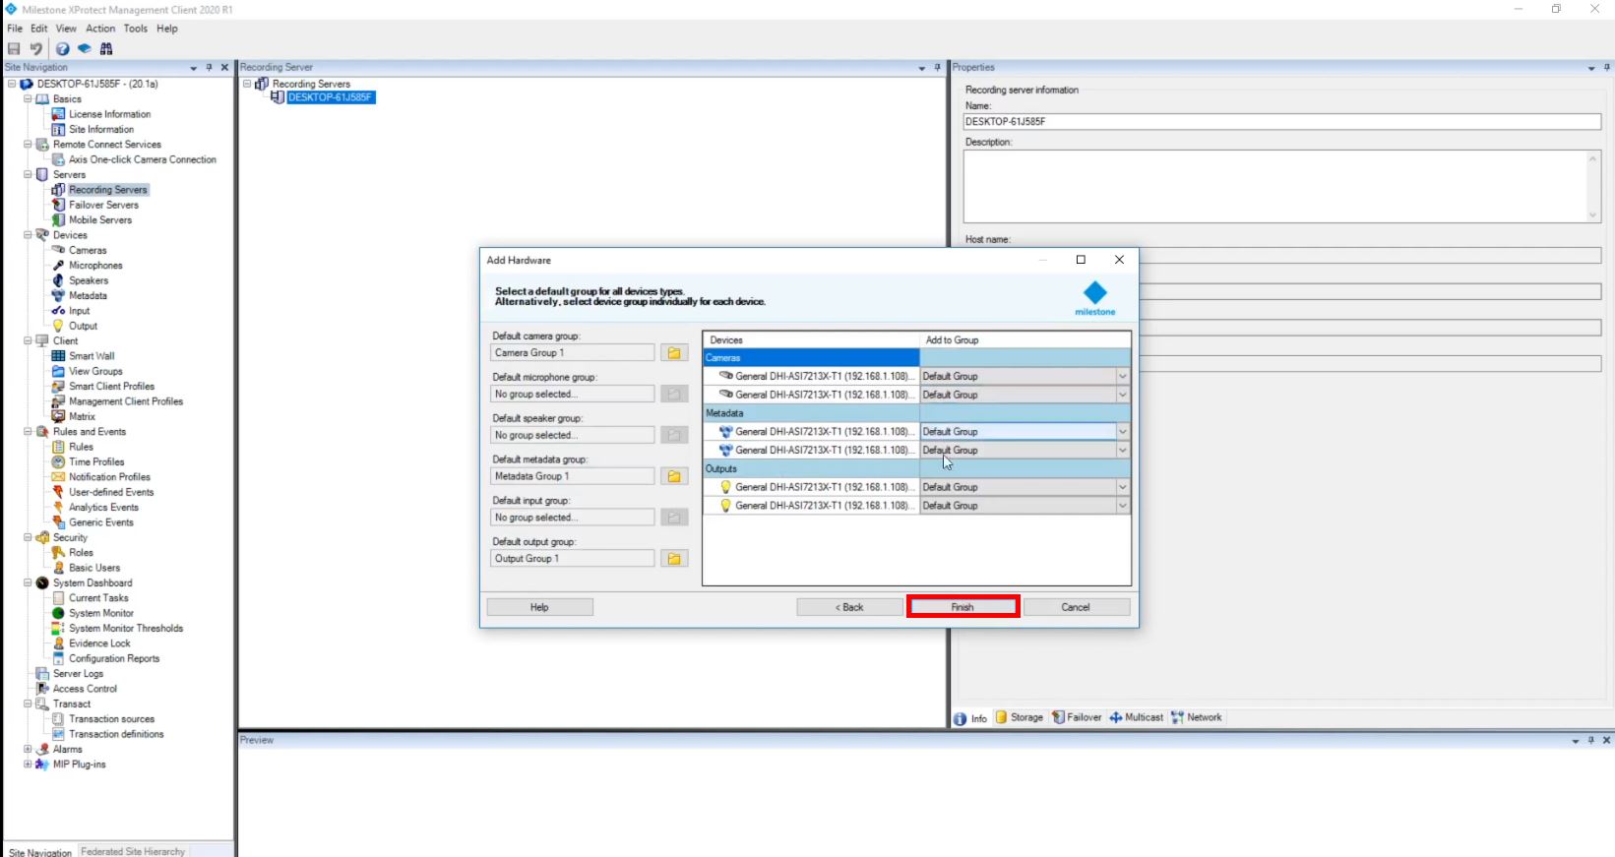Close the Site Navigation panel
The width and height of the screenshot is (1615, 857).
[224, 68]
